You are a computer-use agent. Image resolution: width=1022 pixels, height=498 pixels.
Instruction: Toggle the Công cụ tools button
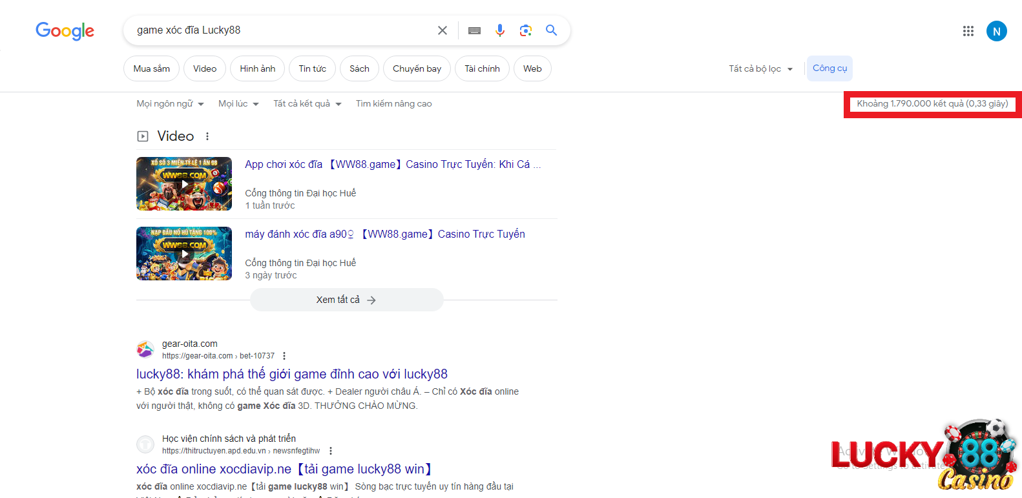[830, 68]
